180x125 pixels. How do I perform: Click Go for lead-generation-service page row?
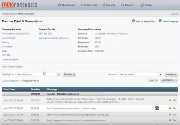click(x=172, y=115)
